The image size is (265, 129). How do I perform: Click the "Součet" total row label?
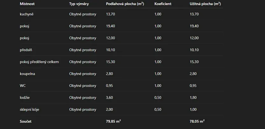[x=25, y=121]
